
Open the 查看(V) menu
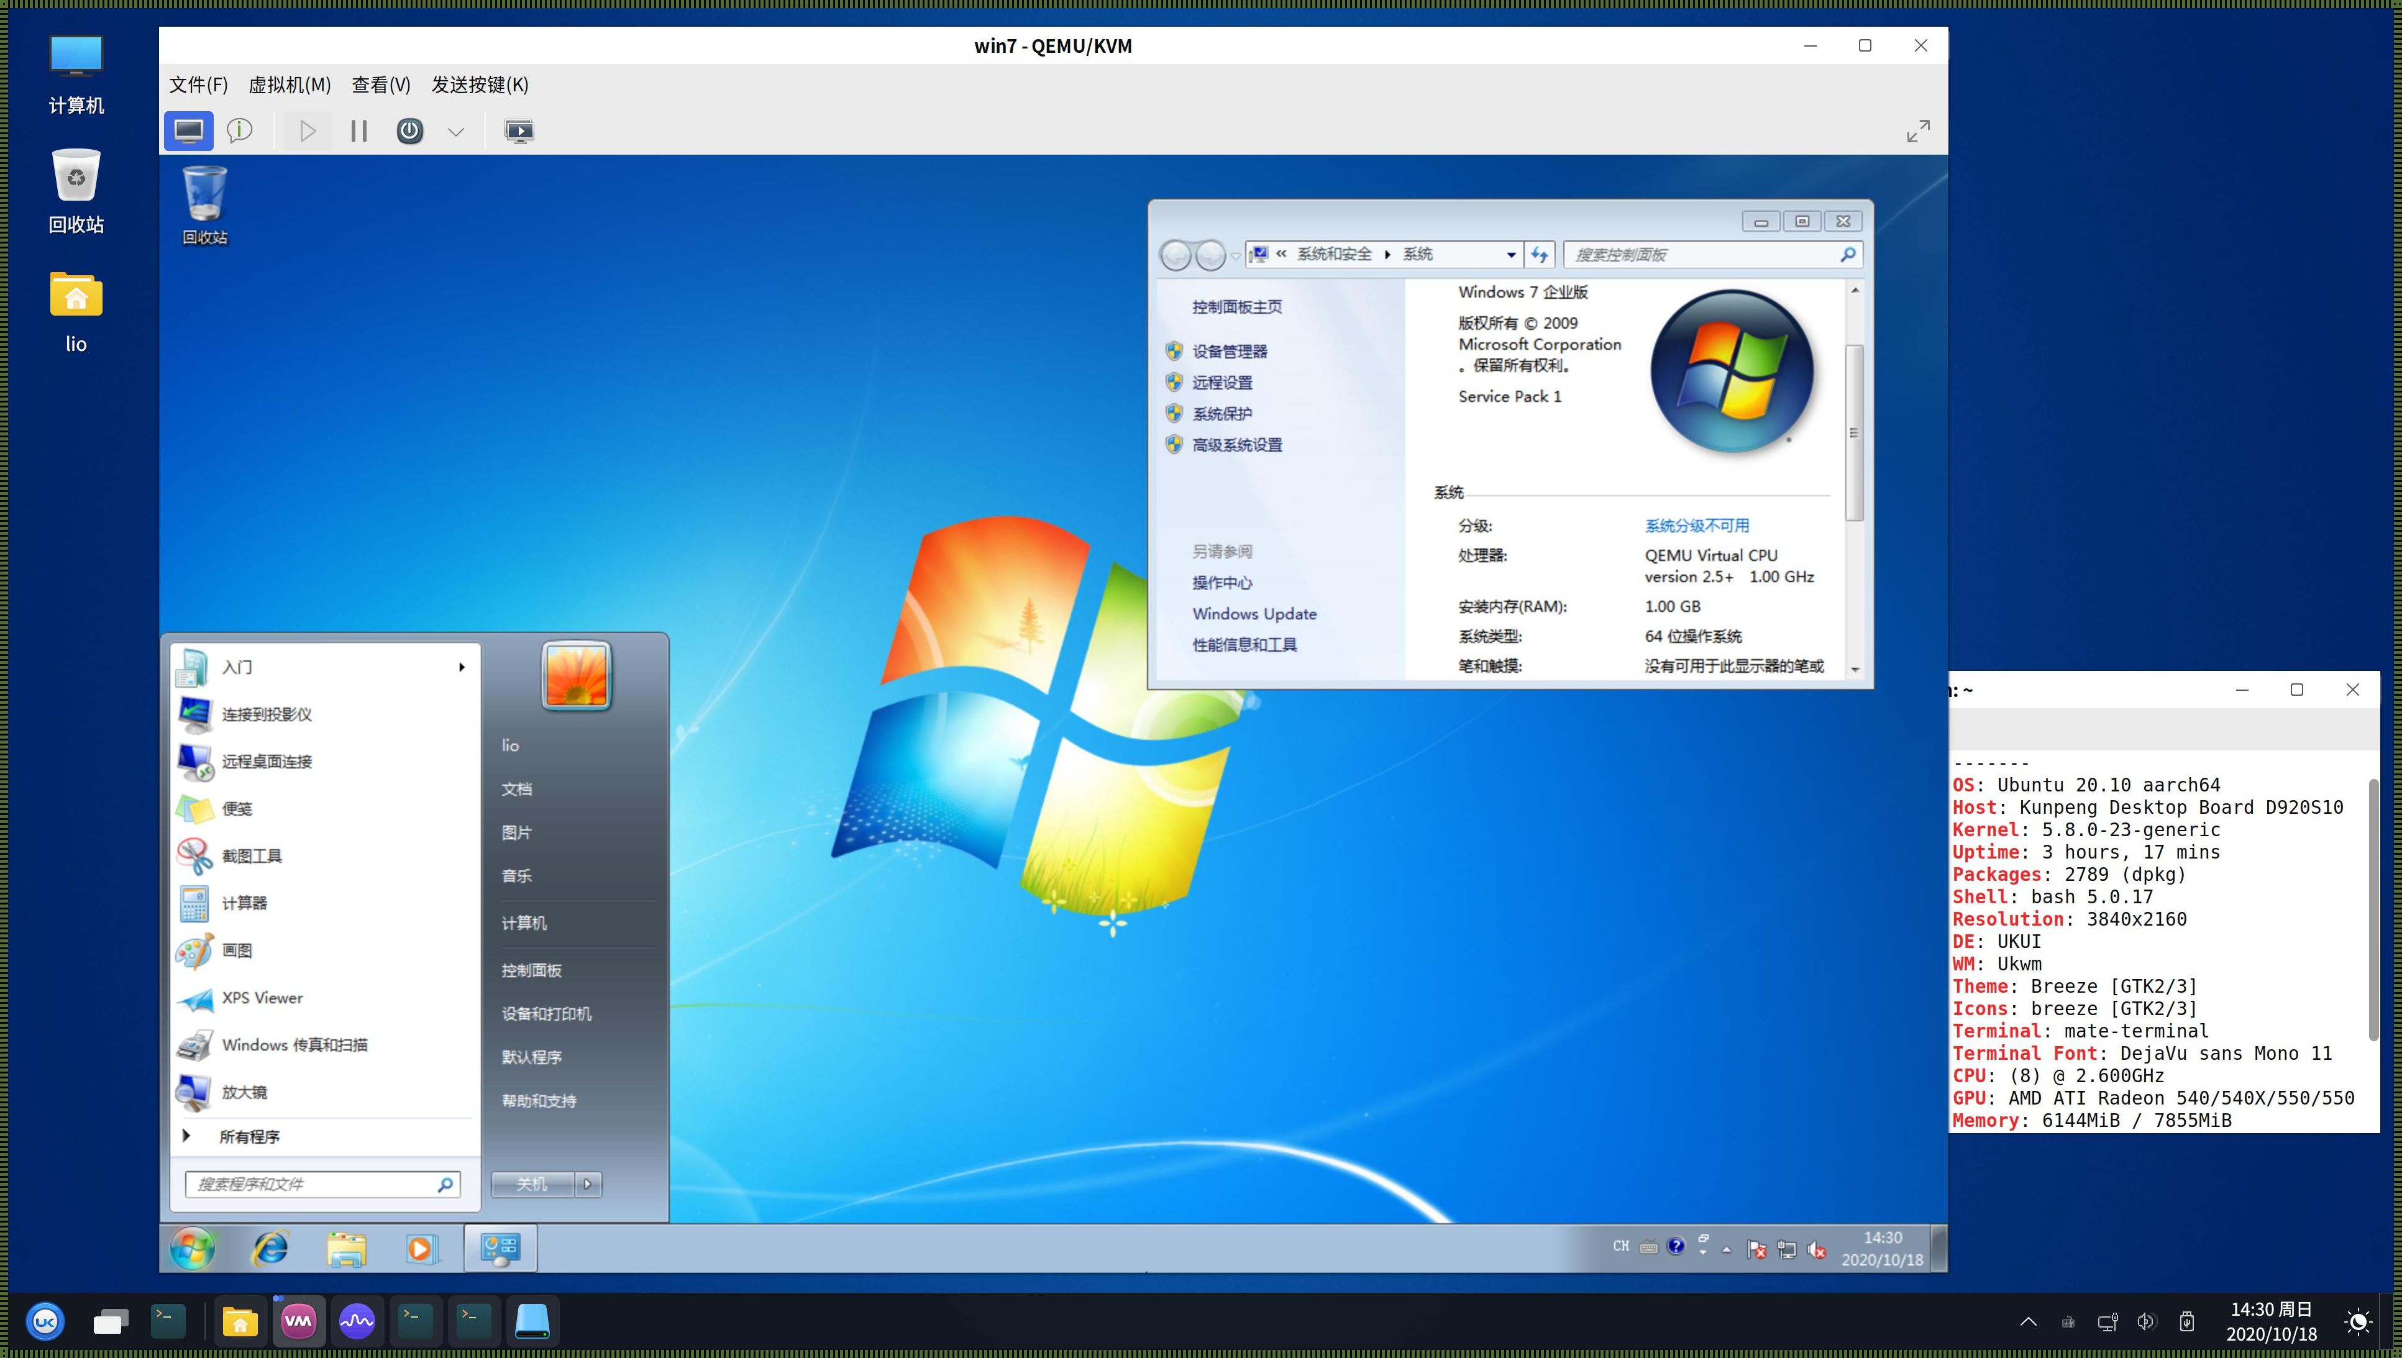point(381,85)
